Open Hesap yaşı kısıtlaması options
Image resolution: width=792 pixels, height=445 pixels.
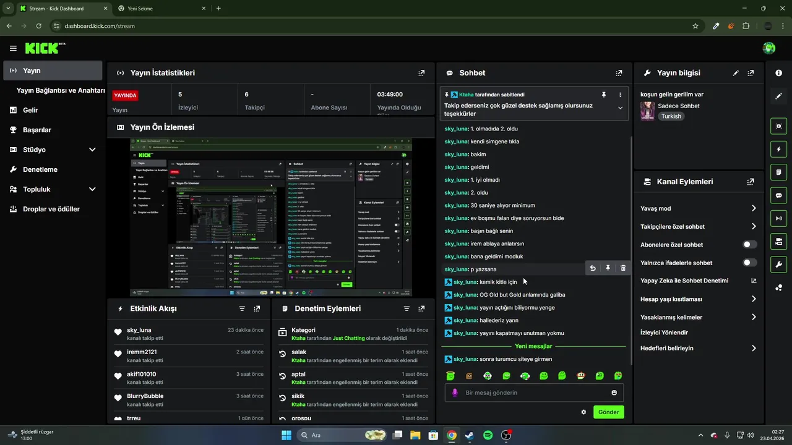[x=698, y=299]
